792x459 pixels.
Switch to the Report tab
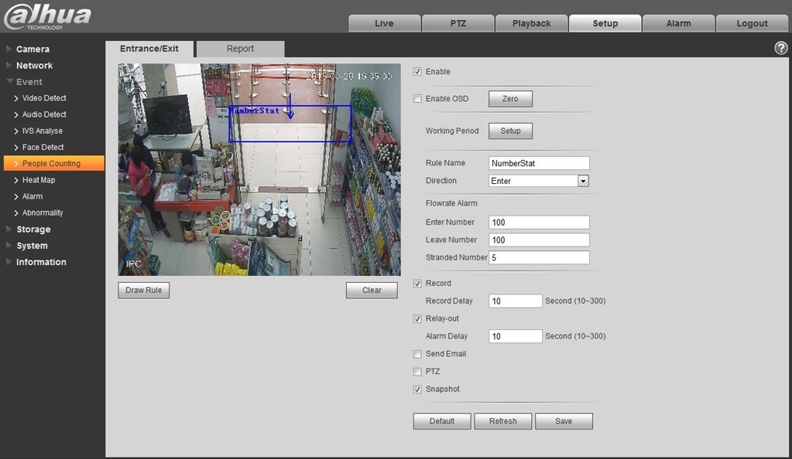click(240, 49)
